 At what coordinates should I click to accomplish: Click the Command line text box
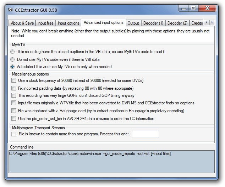click(111, 162)
